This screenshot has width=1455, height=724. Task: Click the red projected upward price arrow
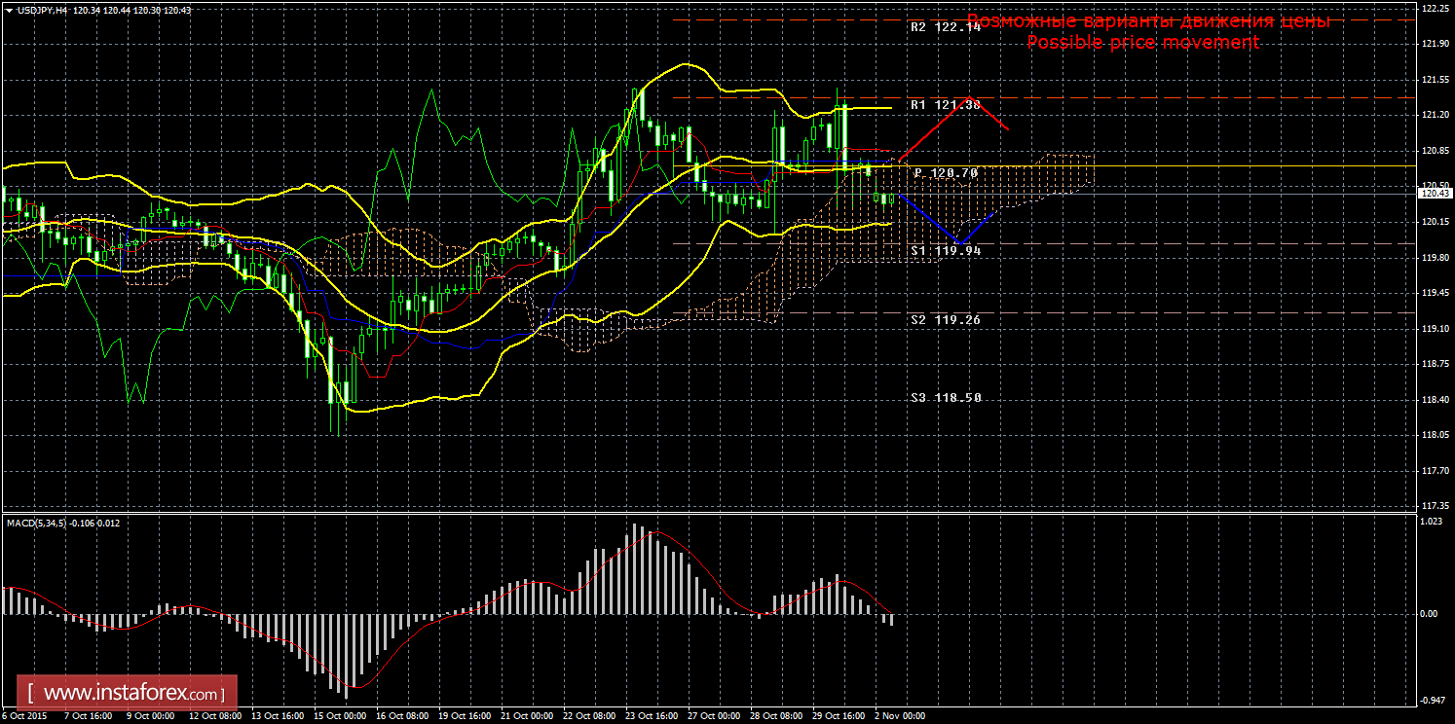tap(950, 125)
